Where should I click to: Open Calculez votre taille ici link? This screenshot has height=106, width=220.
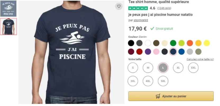200,59
